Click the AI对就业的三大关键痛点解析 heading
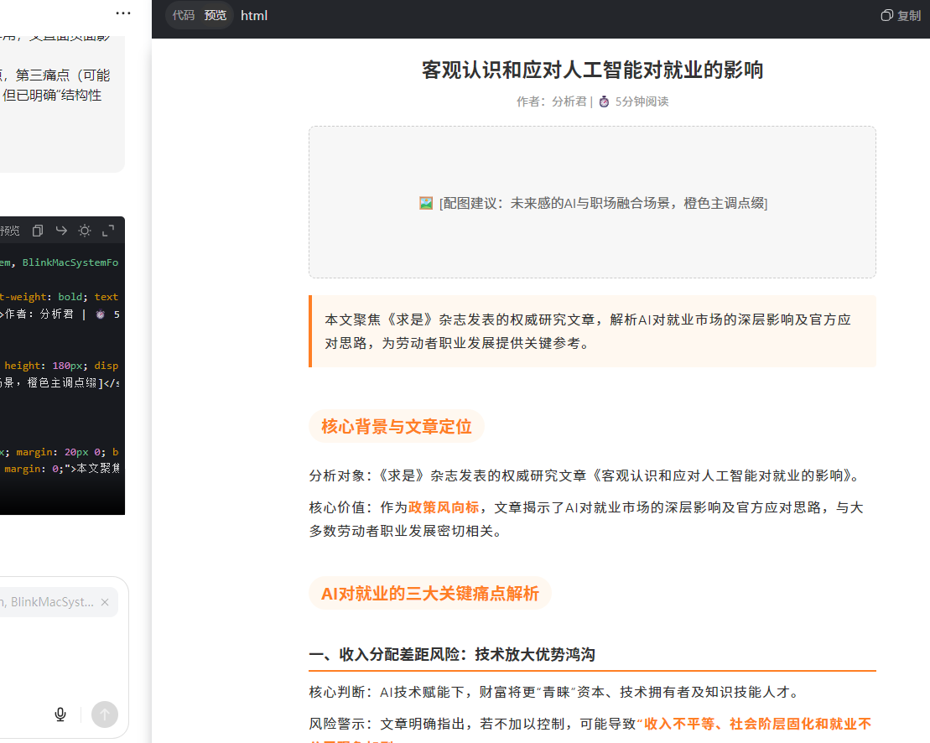The width and height of the screenshot is (930, 743). tap(429, 594)
